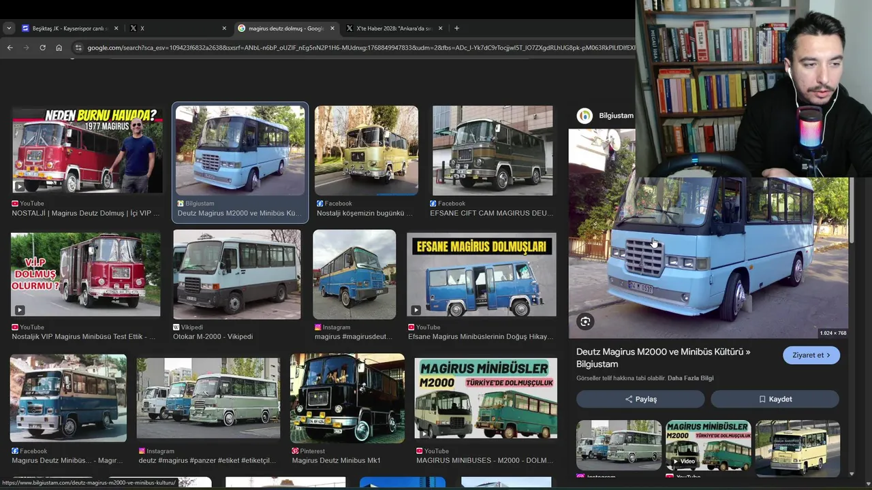Open the V.I.P Dolmuş Olurmu video thumbnail
The width and height of the screenshot is (872, 490).
click(x=86, y=274)
